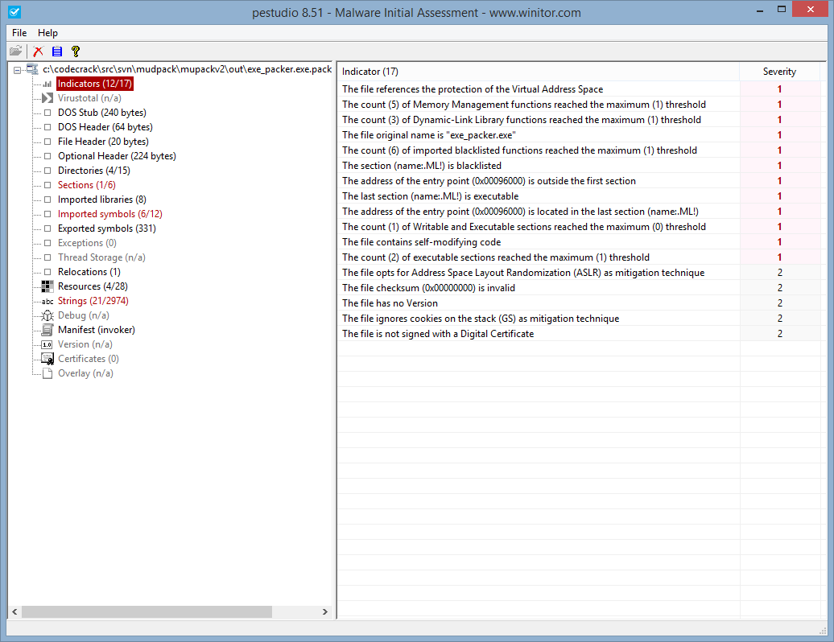Select row 'The file has no Version'
This screenshot has height=642, width=834.
579,303
